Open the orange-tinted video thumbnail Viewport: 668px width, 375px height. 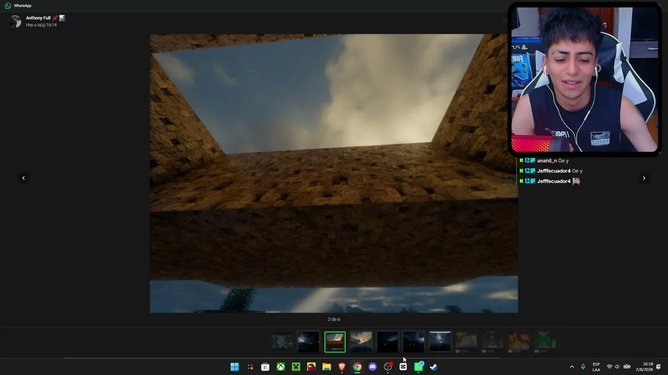coord(519,342)
